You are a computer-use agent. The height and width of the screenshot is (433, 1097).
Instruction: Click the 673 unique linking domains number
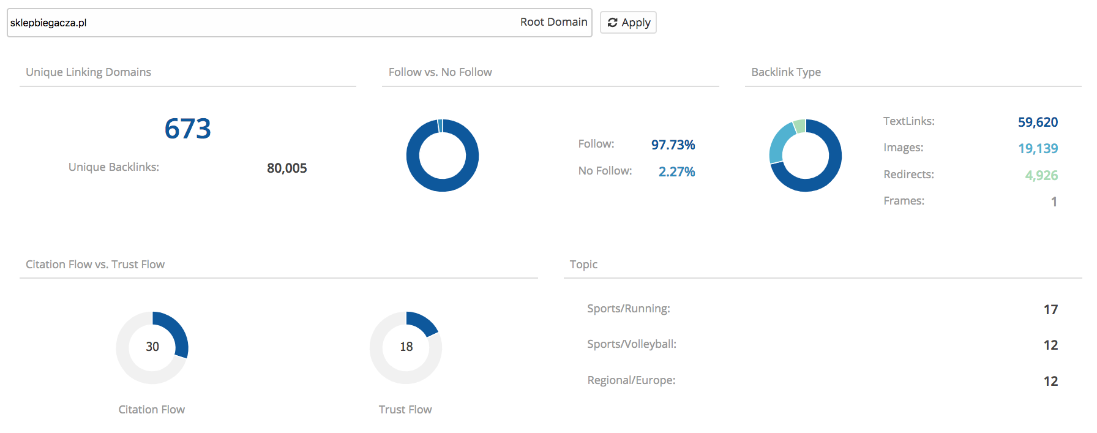(187, 129)
